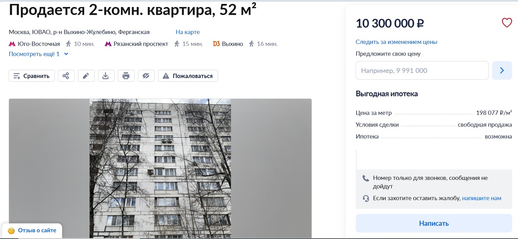This screenshot has width=518, height=239.
Task: Add listing to favorites with heart icon
Action: point(506,23)
